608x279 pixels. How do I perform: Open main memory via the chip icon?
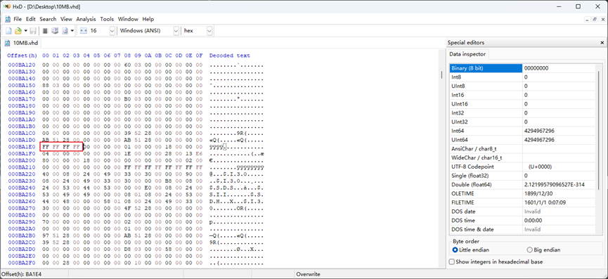click(45, 31)
